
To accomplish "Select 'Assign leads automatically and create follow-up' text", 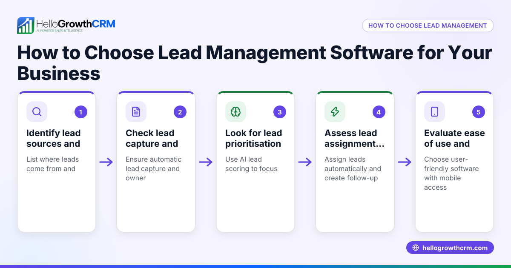I will pos(353,168).
